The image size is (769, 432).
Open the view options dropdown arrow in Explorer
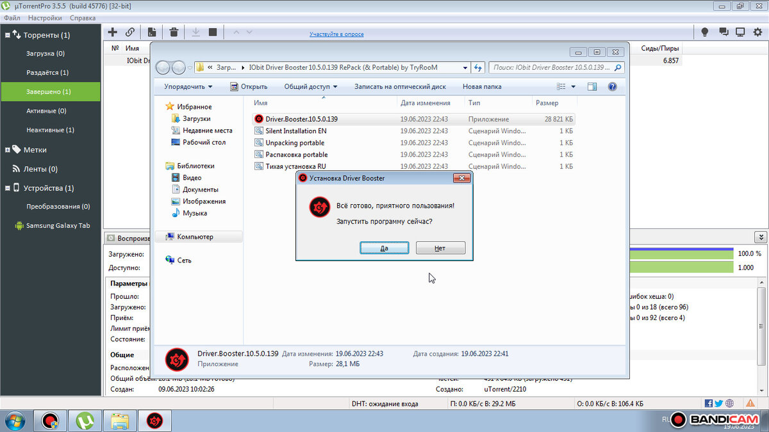tap(574, 86)
